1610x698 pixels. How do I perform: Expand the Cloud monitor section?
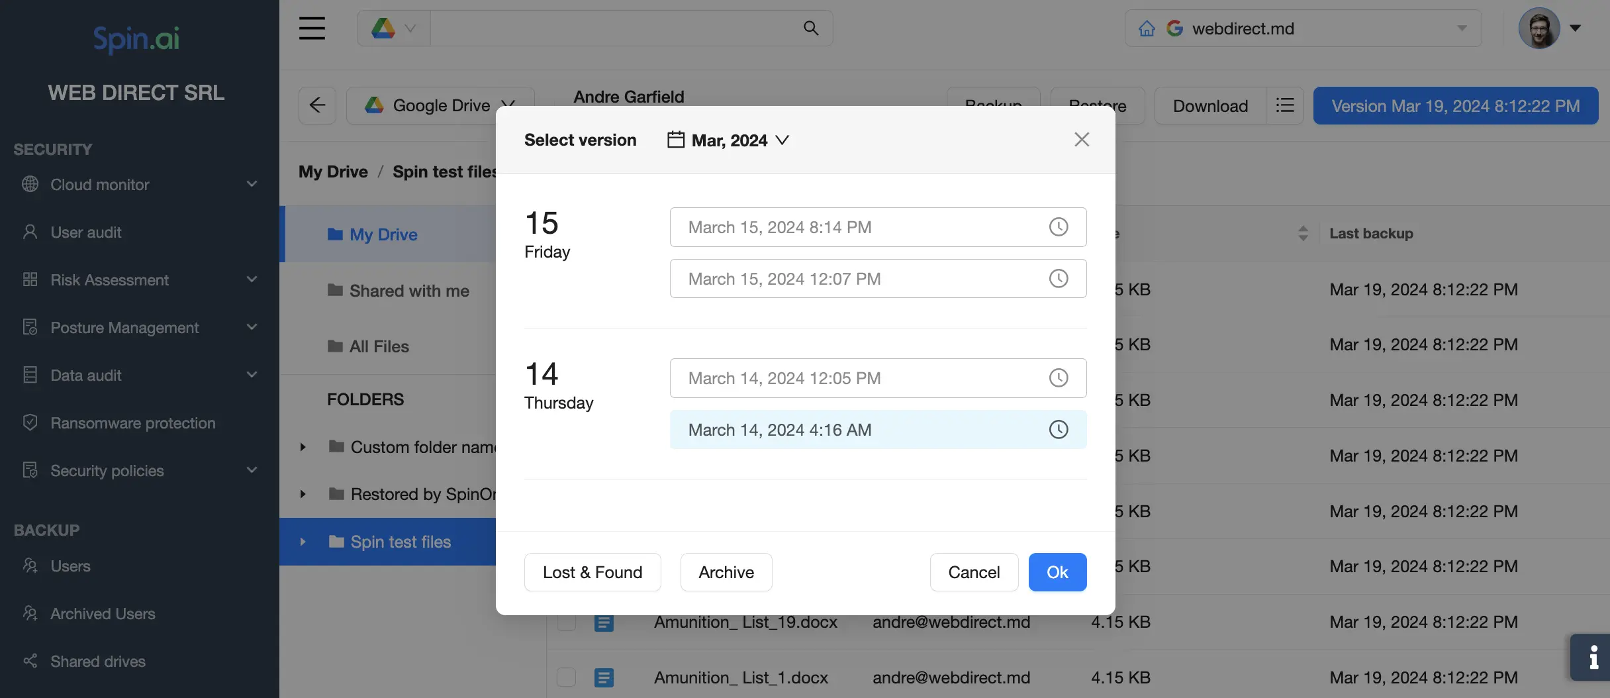pyautogui.click(x=252, y=184)
